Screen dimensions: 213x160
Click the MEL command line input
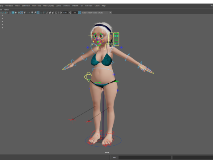click(145, 157)
